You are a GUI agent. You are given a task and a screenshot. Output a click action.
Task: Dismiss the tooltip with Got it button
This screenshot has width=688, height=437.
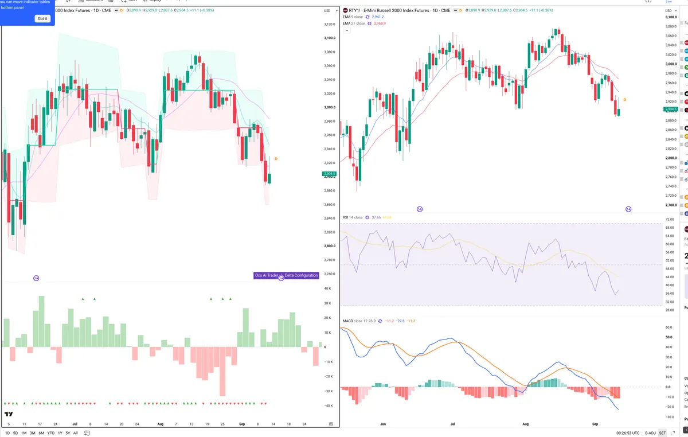[x=42, y=19]
